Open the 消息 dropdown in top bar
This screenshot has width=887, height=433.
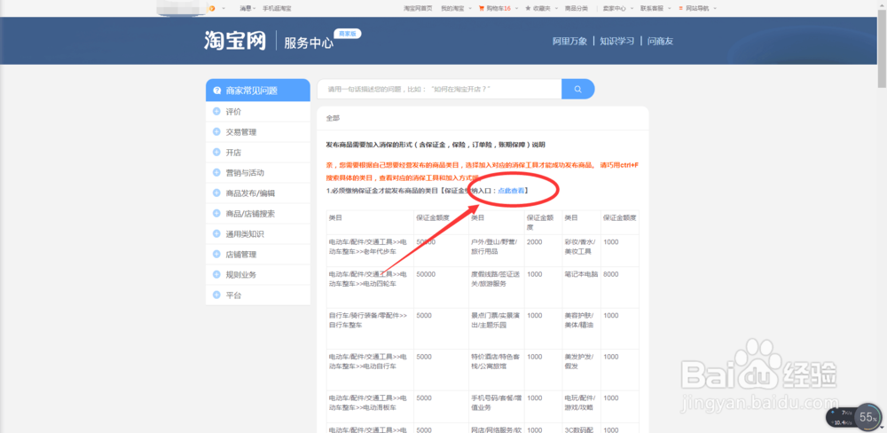click(x=247, y=9)
